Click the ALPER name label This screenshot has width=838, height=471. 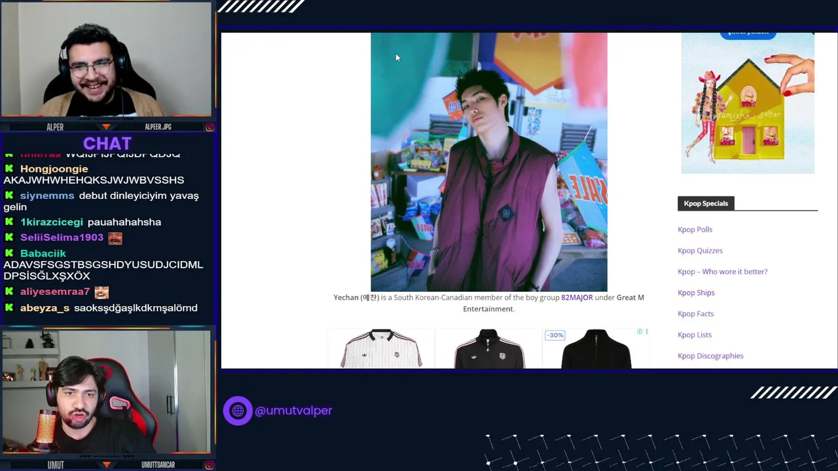tap(55, 127)
